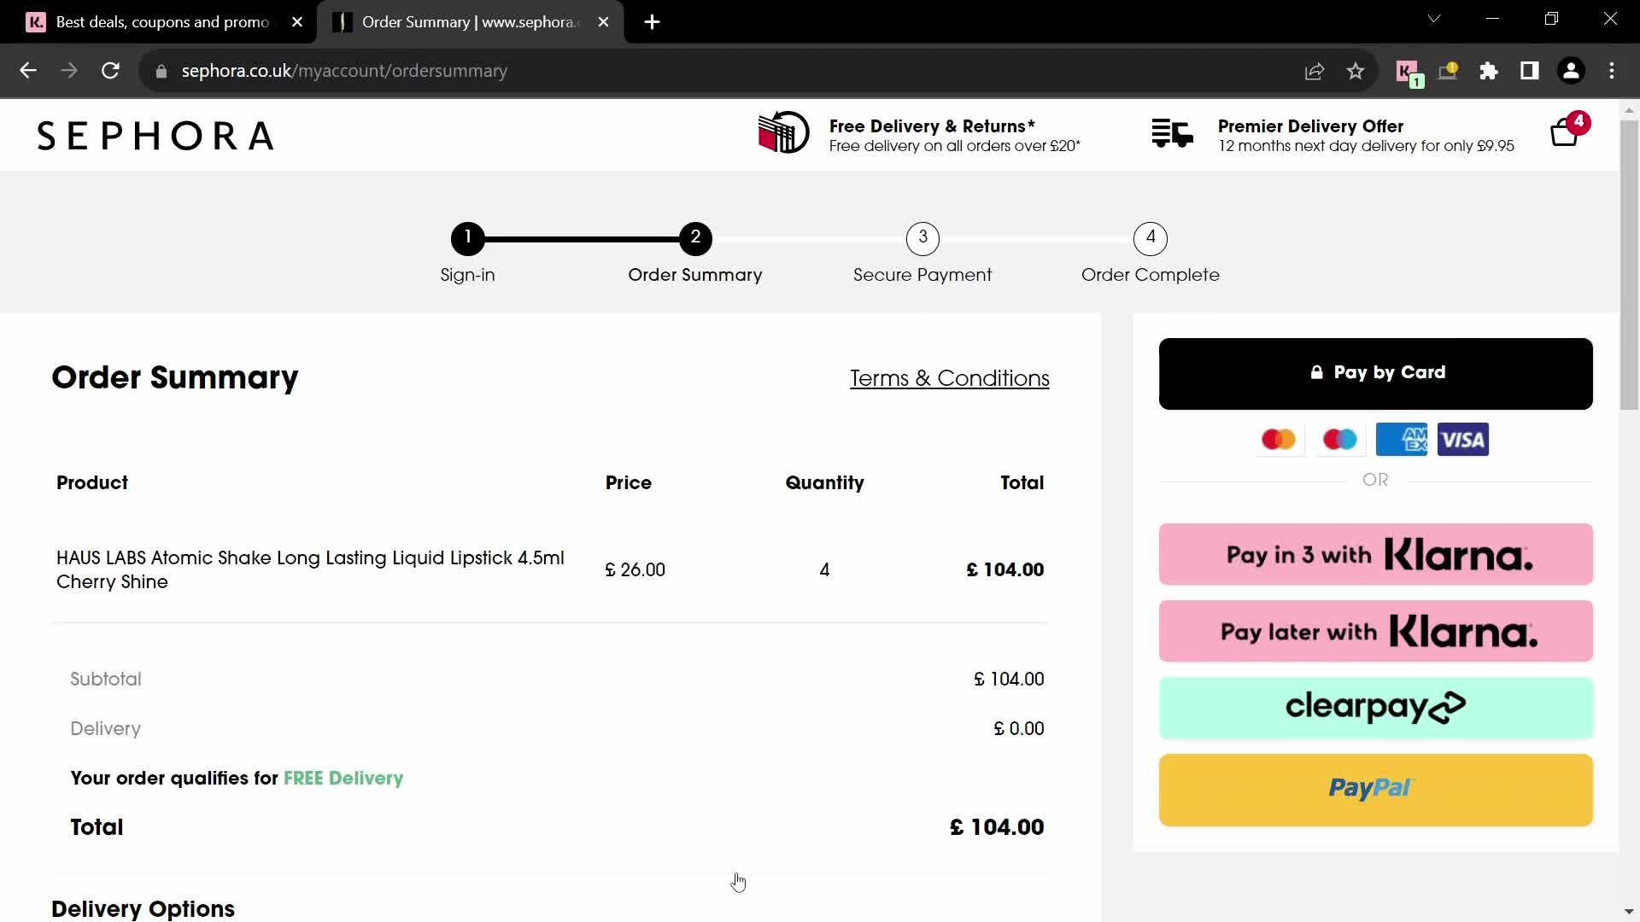Image resolution: width=1640 pixels, height=922 pixels.
Task: Open the tab search dropdown arrow
Action: click(1434, 19)
